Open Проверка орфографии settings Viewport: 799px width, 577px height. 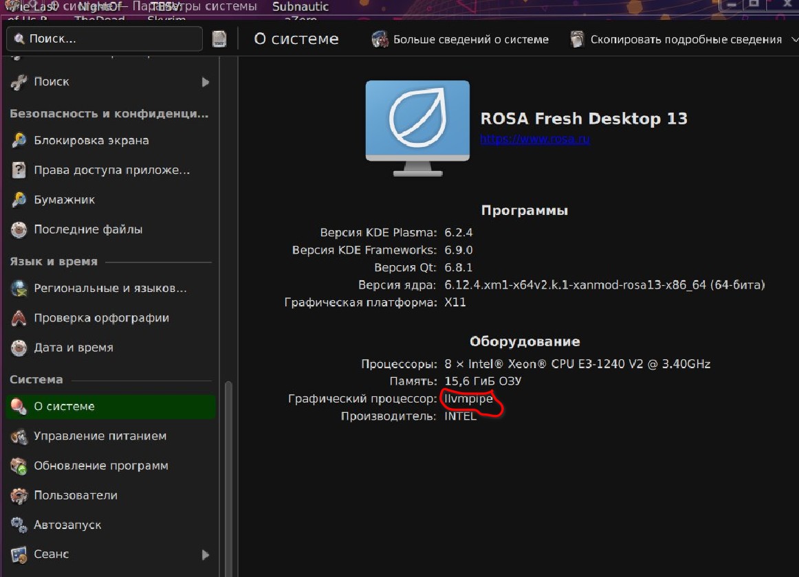[111, 318]
